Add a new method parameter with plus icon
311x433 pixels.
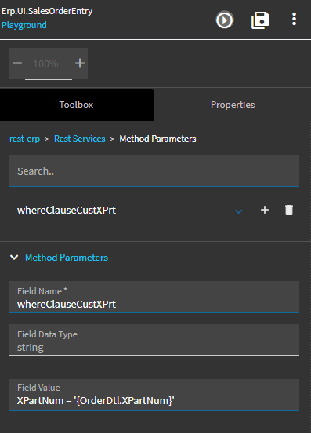(x=265, y=210)
